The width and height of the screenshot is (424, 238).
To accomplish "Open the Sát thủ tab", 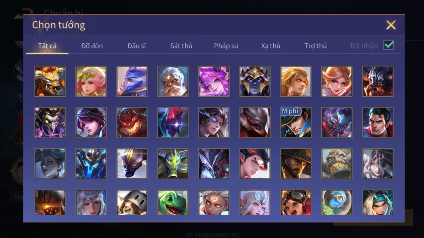I will [181, 46].
